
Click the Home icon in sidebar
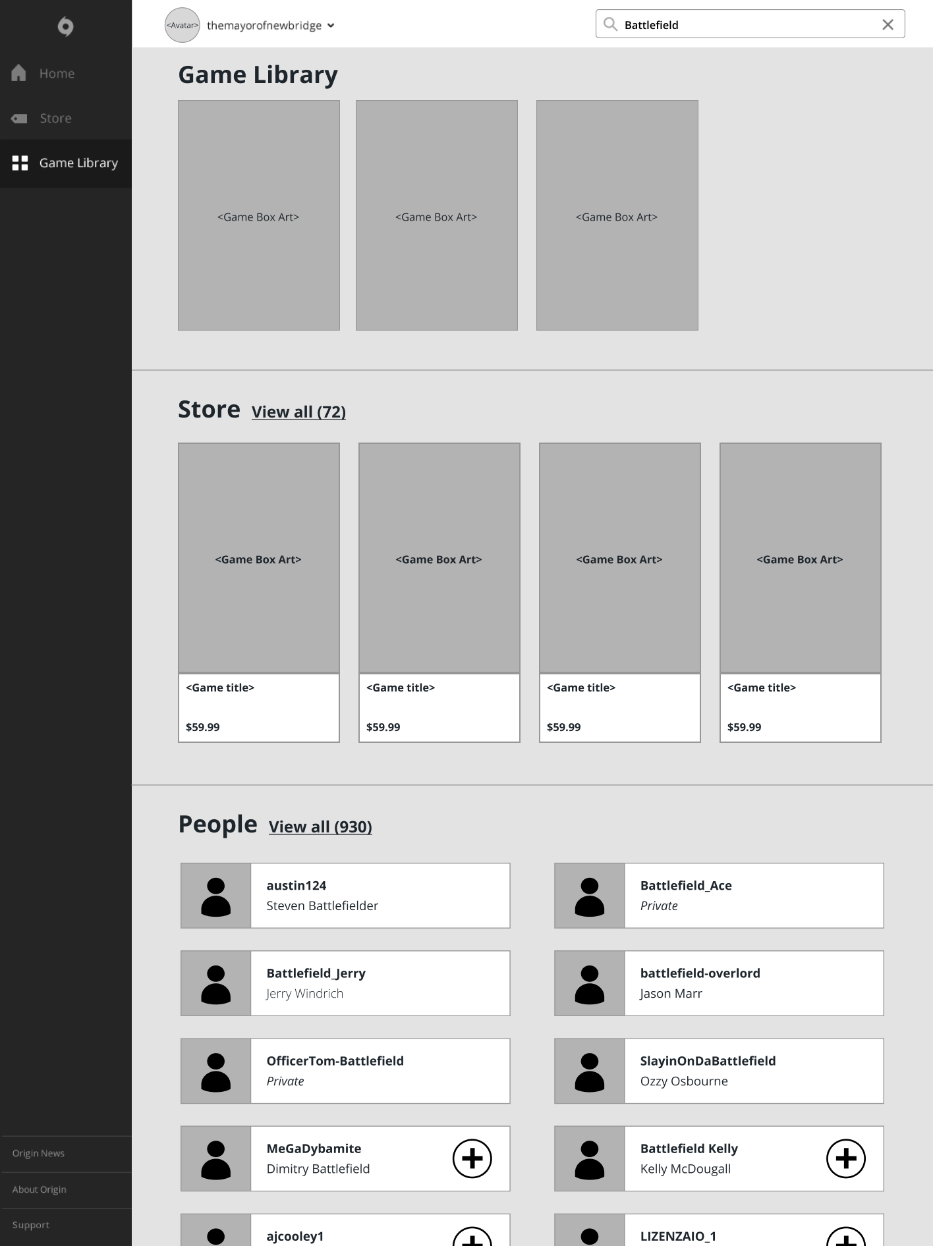(19, 73)
